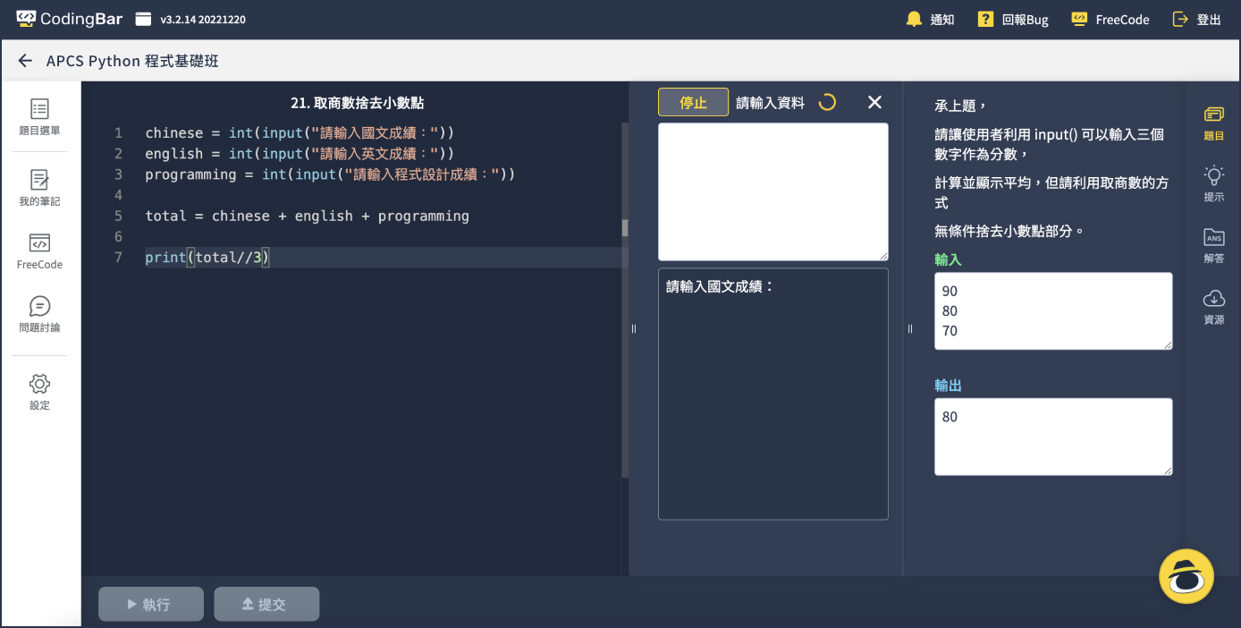Open the 題目選單 problem list panel
The width and height of the screenshot is (1241, 628).
pos(38,117)
